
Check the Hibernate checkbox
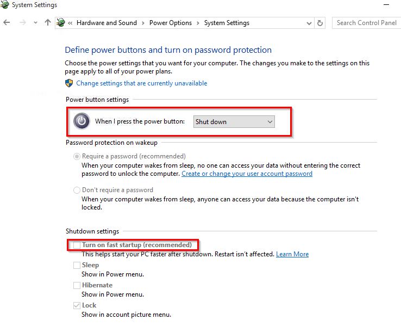77,286
